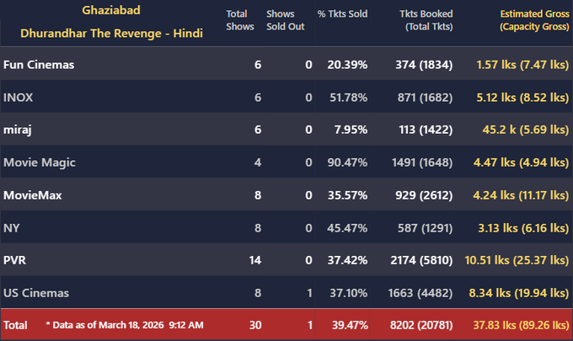Screen dimensions: 573x341
Task: Click US Cinemas shows sold out value 1
Action: 309,293
